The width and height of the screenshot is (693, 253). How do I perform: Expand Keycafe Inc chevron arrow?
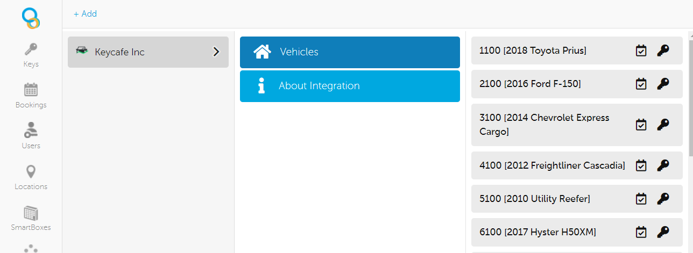click(216, 52)
